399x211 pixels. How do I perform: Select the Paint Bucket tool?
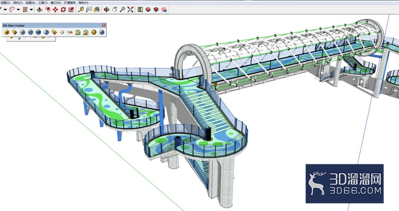tap(97, 10)
